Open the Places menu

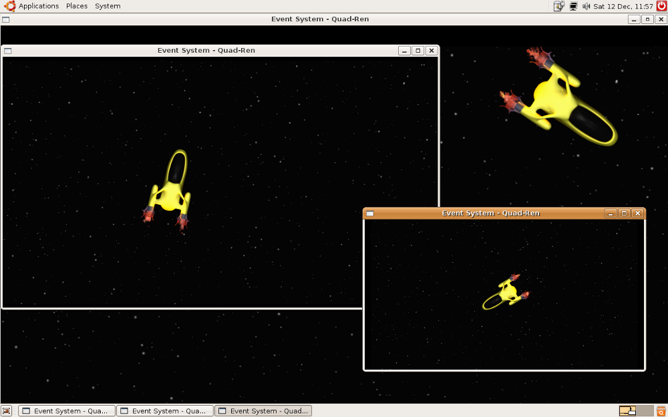click(77, 6)
